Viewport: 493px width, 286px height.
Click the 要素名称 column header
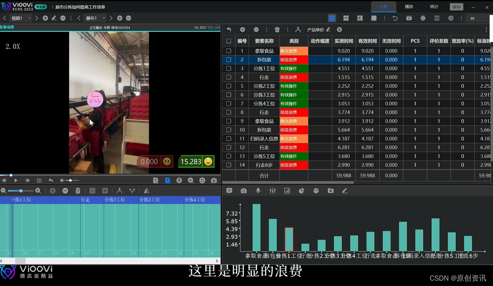coord(264,41)
